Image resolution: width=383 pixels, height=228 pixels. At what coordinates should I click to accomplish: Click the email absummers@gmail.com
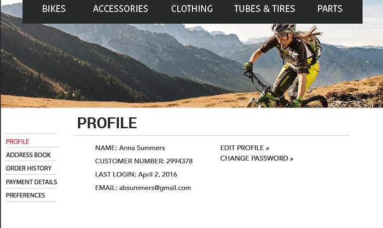pyautogui.click(x=155, y=188)
